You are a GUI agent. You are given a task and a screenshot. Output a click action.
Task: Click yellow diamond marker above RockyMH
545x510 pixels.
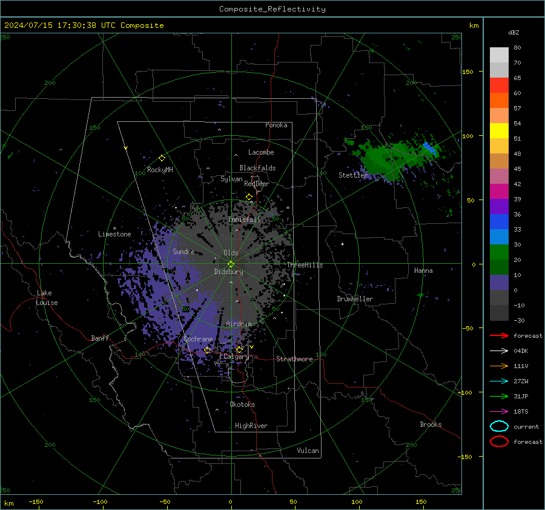162,158
